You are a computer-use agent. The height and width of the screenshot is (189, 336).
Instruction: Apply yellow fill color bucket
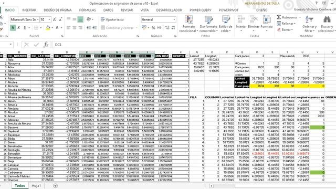(48, 28)
